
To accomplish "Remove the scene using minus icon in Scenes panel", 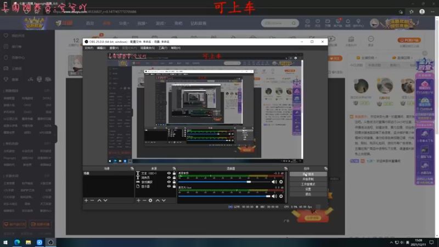I will tap(92, 200).
